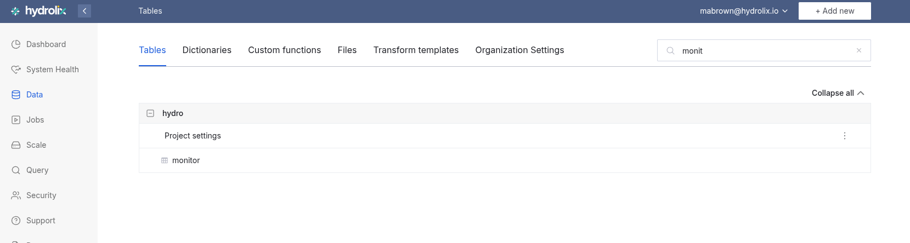Open the Dashboard sidebar icon
910x243 pixels.
click(16, 44)
